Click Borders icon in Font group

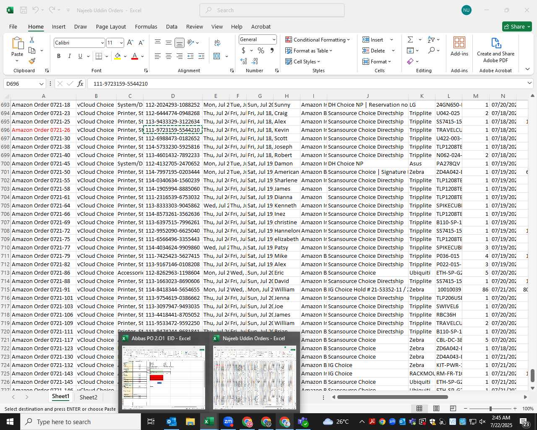tap(99, 56)
